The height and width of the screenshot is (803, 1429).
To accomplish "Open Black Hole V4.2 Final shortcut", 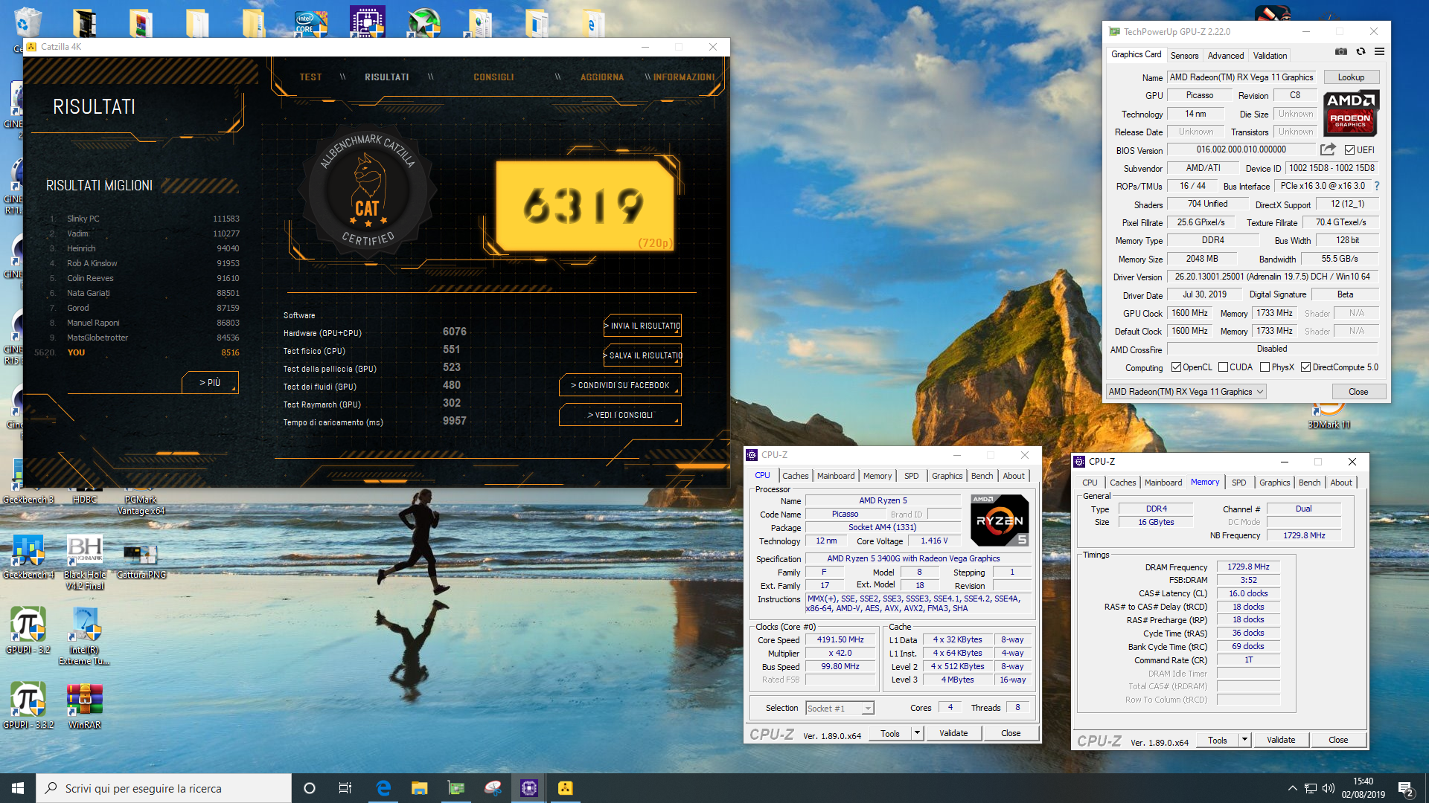I will point(85,562).
